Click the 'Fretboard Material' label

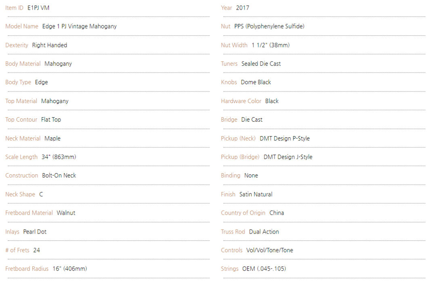click(29, 213)
